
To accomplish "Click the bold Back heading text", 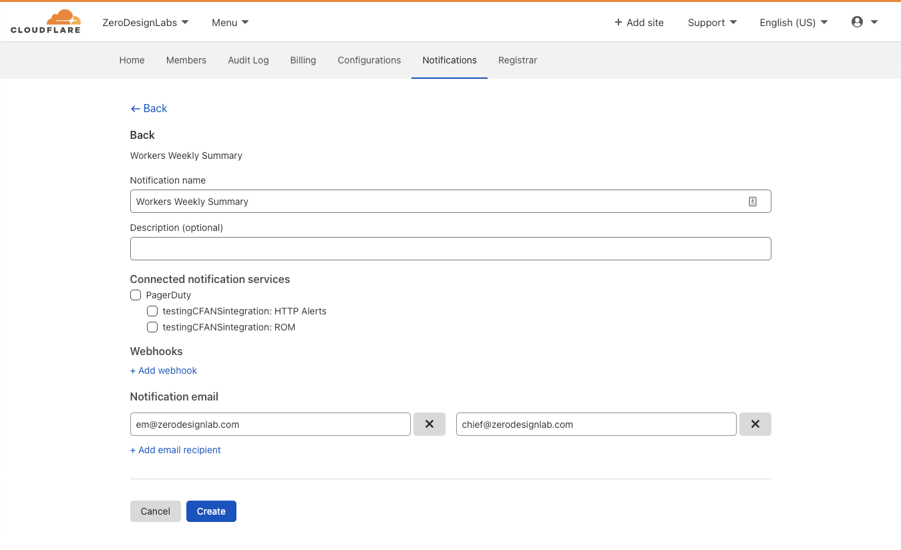I will coord(142,135).
